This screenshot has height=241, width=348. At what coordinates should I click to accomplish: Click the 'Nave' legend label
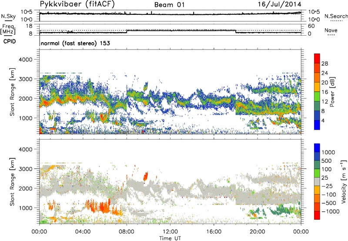pyautogui.click(x=331, y=30)
